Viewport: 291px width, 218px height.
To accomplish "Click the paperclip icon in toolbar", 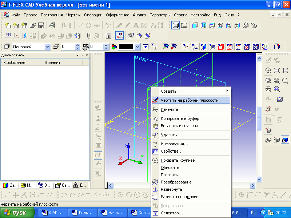I will point(89,36).
